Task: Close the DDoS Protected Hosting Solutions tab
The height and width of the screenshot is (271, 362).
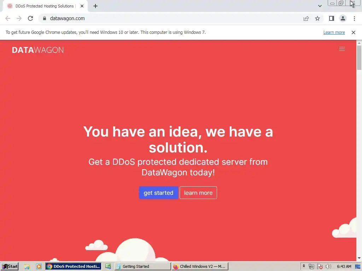Action: [82, 6]
